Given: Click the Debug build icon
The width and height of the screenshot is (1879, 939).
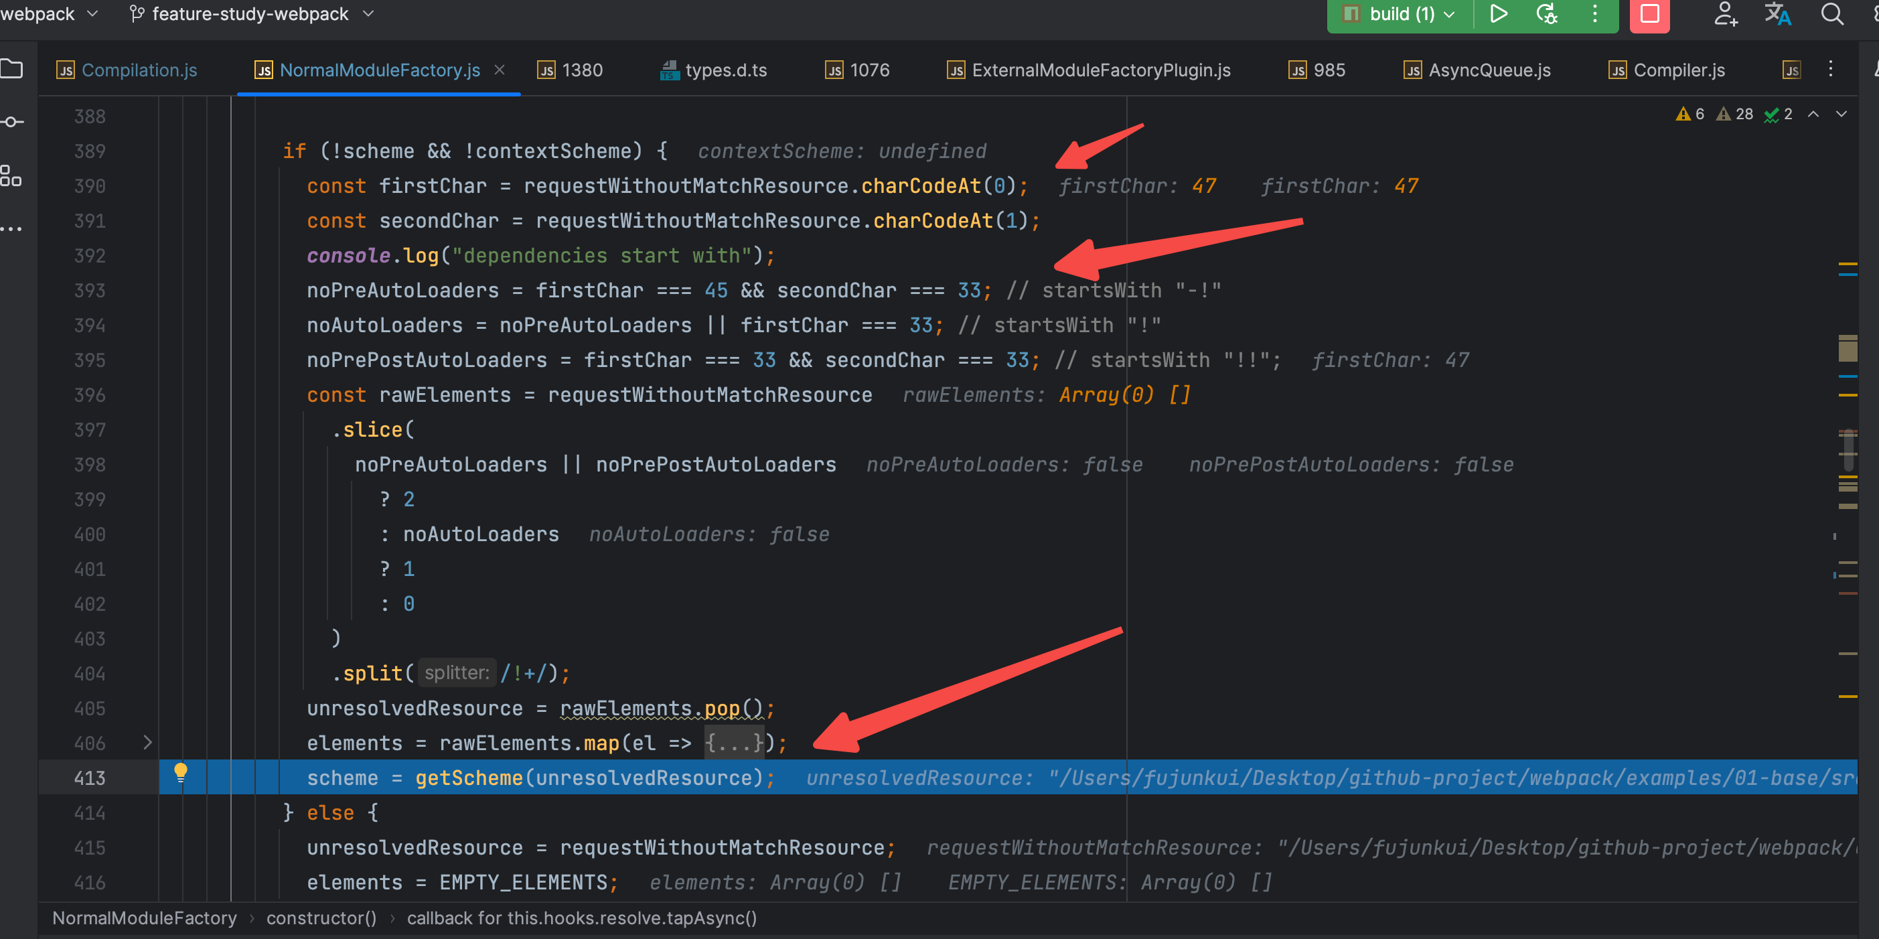Looking at the screenshot, I should coord(1546,14).
